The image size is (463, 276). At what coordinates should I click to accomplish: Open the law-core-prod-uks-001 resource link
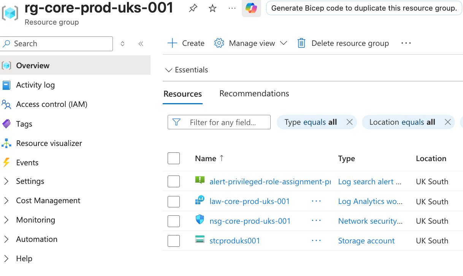(249, 201)
